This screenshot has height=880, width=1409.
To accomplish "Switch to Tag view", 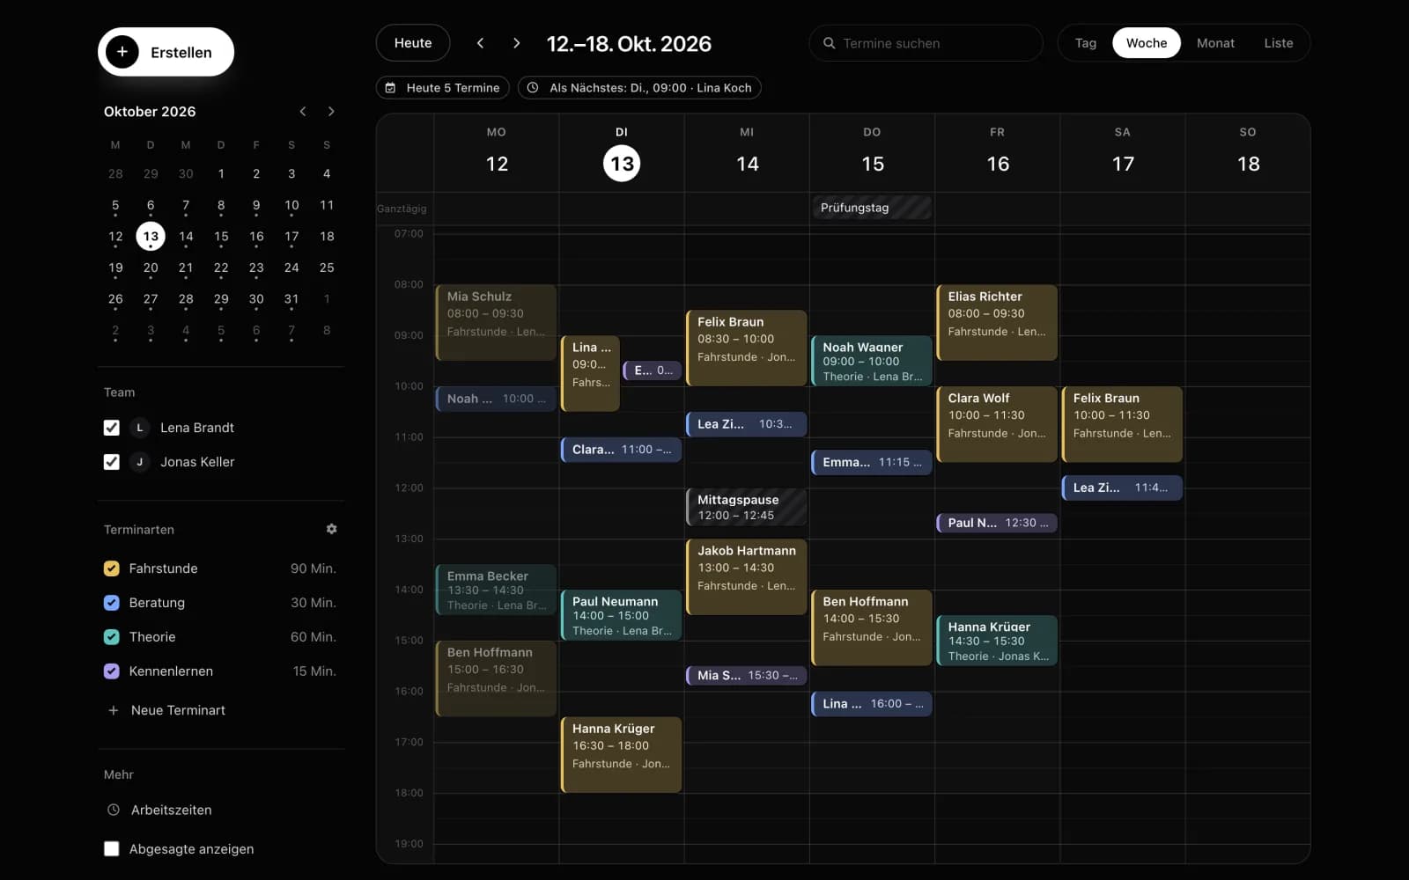I will [x=1086, y=43].
